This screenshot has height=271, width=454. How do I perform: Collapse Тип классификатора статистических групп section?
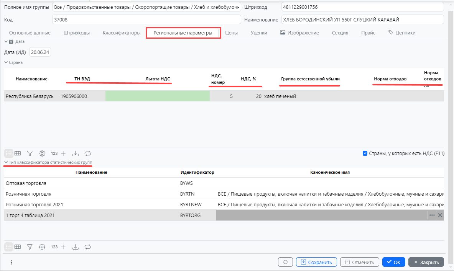pos(6,162)
